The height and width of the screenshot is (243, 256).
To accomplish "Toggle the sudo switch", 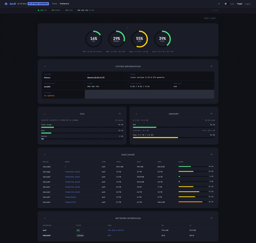I will click(227, 3).
